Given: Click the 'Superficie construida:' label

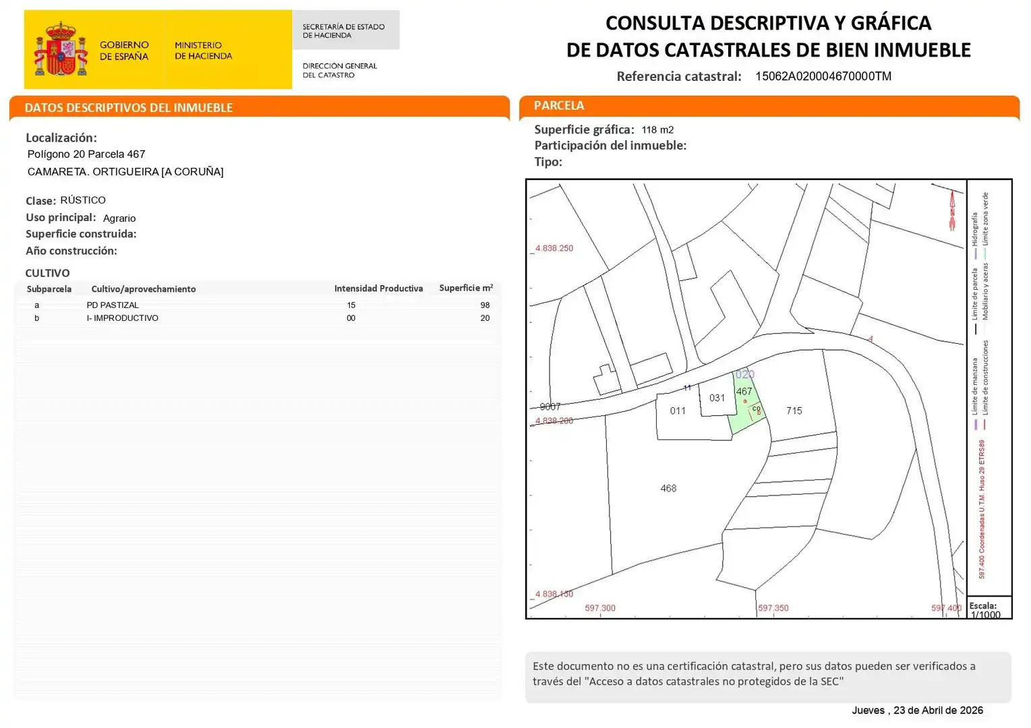Looking at the screenshot, I should pyautogui.click(x=81, y=234).
